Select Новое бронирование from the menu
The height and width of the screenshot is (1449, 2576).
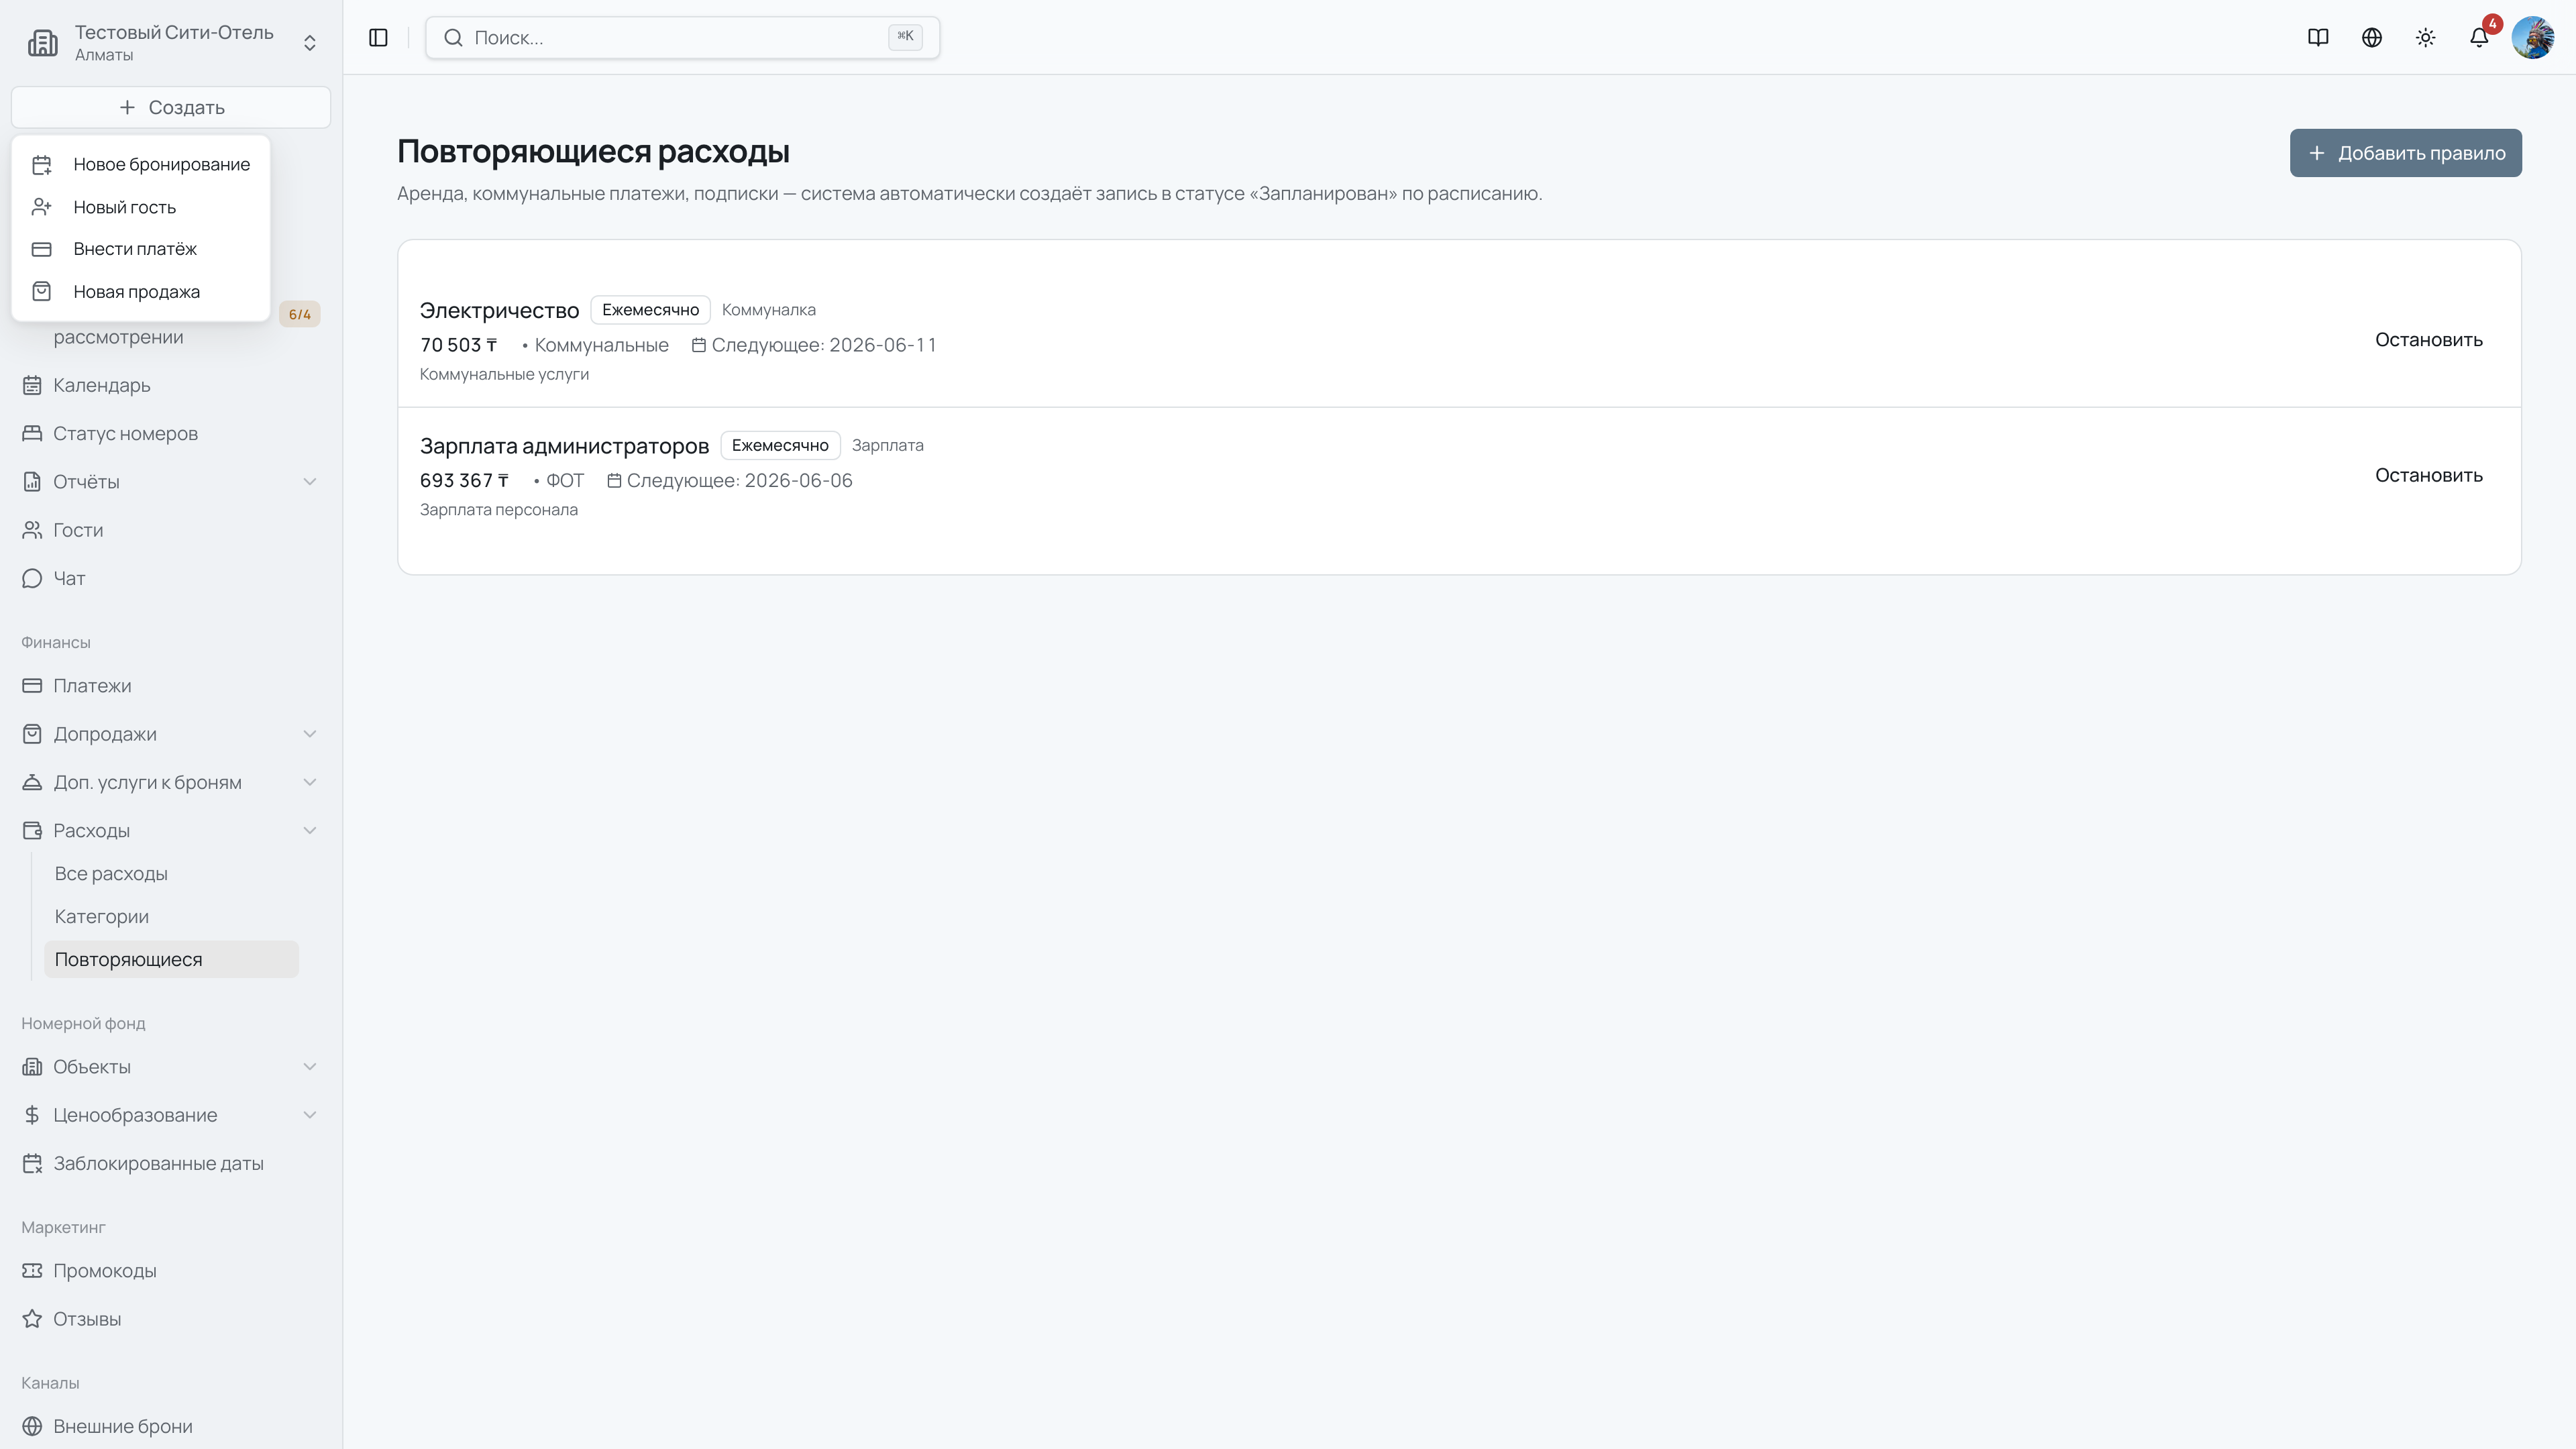point(141,164)
